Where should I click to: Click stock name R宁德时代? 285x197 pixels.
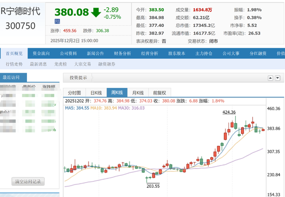[x=20, y=11]
